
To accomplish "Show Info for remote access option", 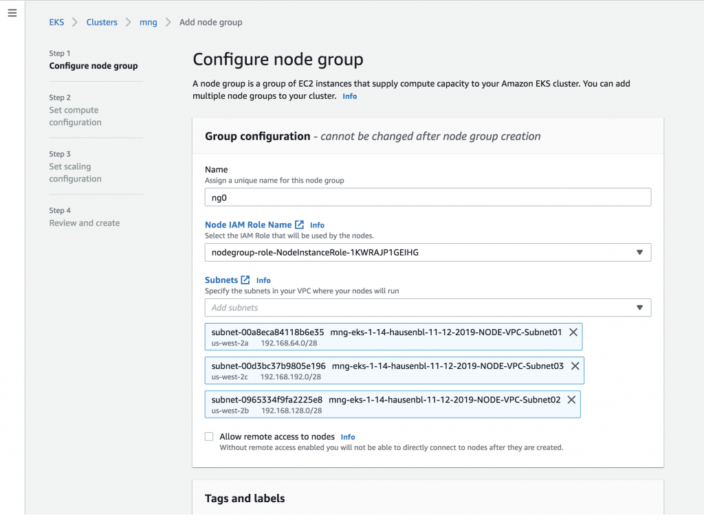I will (348, 437).
